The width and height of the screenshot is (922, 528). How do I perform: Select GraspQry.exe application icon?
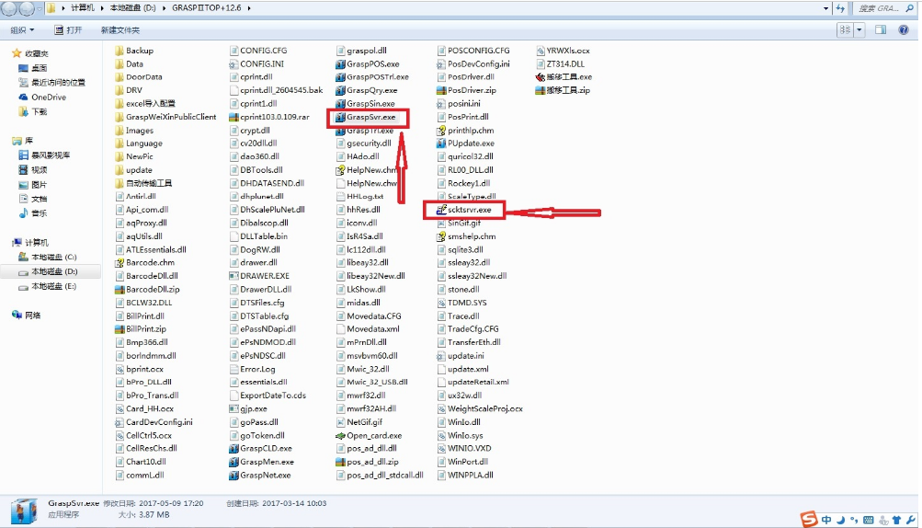click(340, 91)
